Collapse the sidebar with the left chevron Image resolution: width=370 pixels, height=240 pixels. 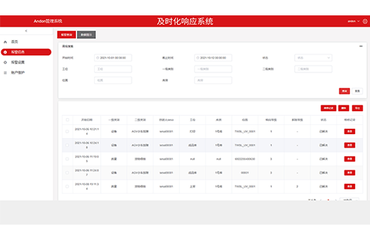tap(26, 31)
